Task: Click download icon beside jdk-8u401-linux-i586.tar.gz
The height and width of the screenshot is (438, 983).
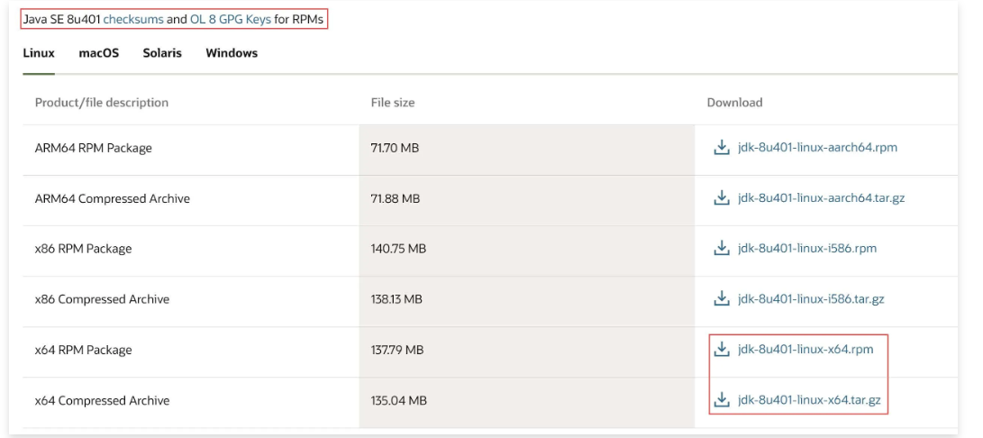Action: tap(721, 299)
